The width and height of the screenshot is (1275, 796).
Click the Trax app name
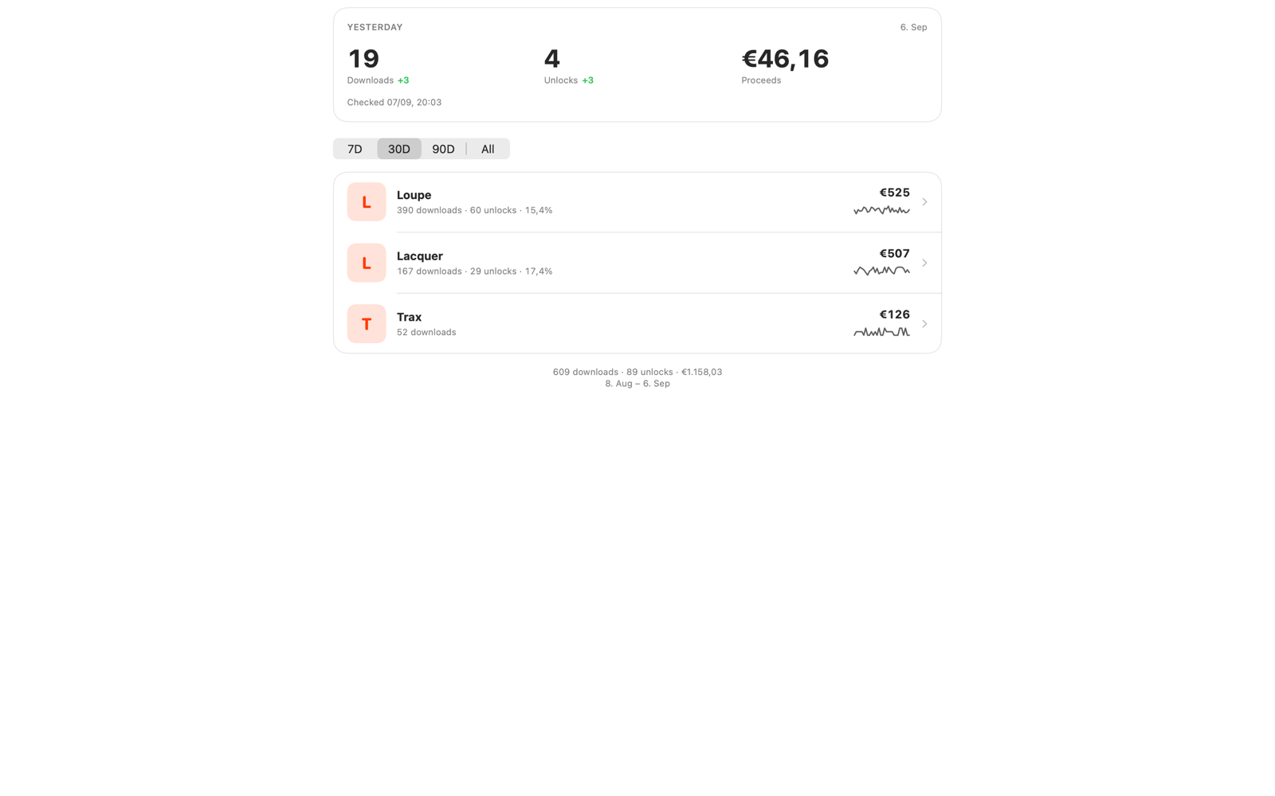click(410, 317)
